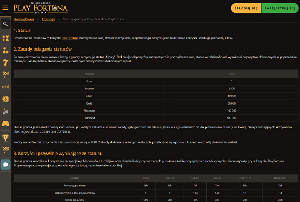Click the USD column header
Screen dimensions: 300x202
(231, 74)
